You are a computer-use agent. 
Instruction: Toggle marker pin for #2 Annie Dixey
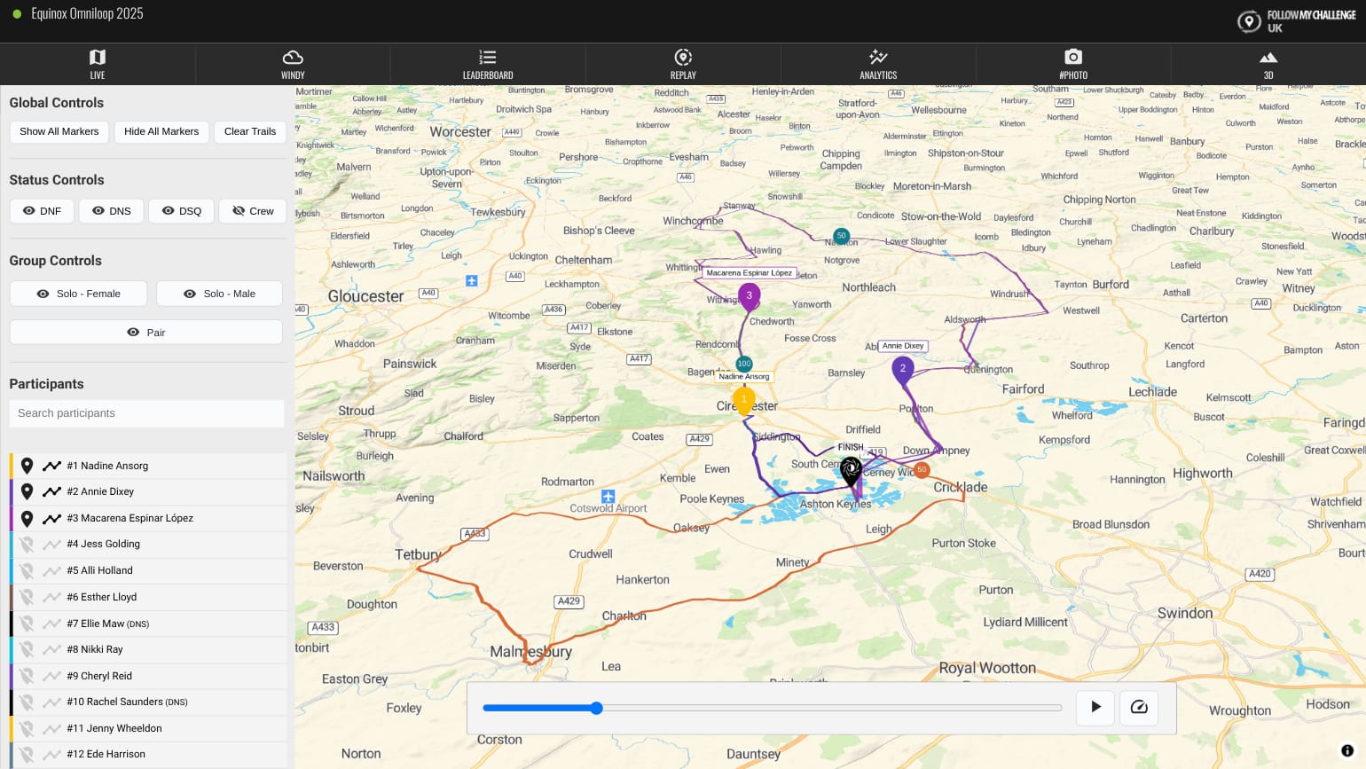pyautogui.click(x=27, y=491)
